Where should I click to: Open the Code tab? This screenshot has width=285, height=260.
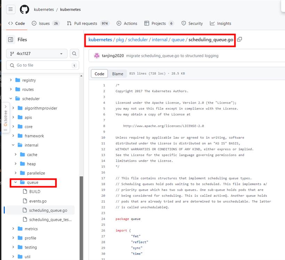click(17, 23)
